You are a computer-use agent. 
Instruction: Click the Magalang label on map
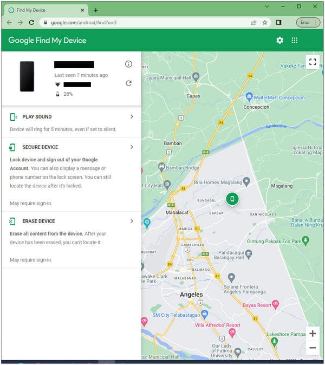[282, 186]
